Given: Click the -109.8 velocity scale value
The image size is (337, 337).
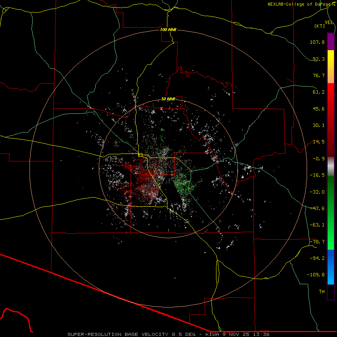Looking at the screenshot, I should tap(316, 275).
